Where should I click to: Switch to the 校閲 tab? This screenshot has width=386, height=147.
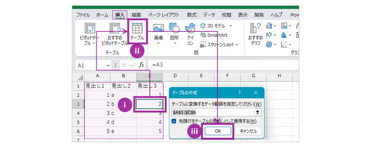pyautogui.click(x=227, y=15)
